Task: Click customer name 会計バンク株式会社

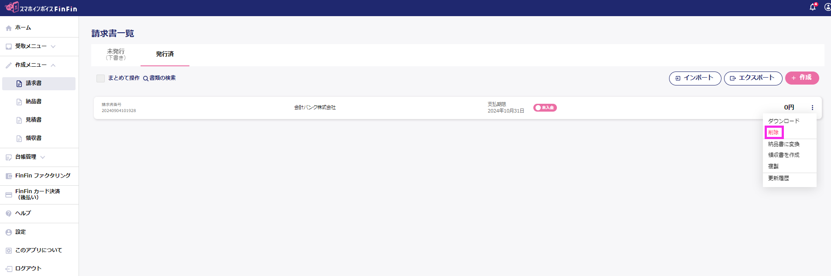Action: 315,107
